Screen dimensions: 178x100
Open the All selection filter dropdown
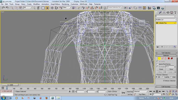[28, 7]
